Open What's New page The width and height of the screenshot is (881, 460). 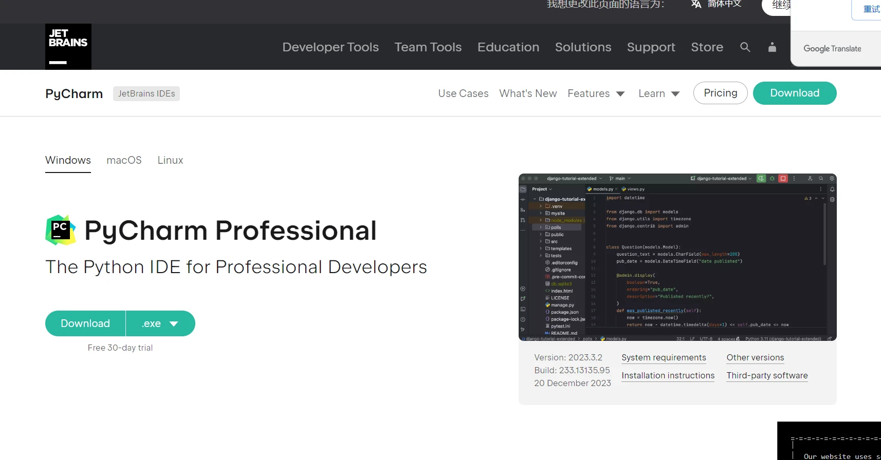point(528,93)
